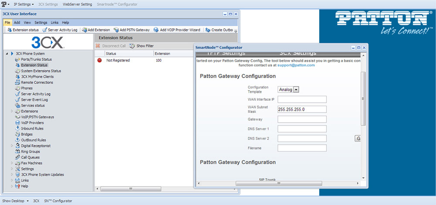Click Add Extension toolbar icon
The image size is (436, 205).
[x=85, y=30]
